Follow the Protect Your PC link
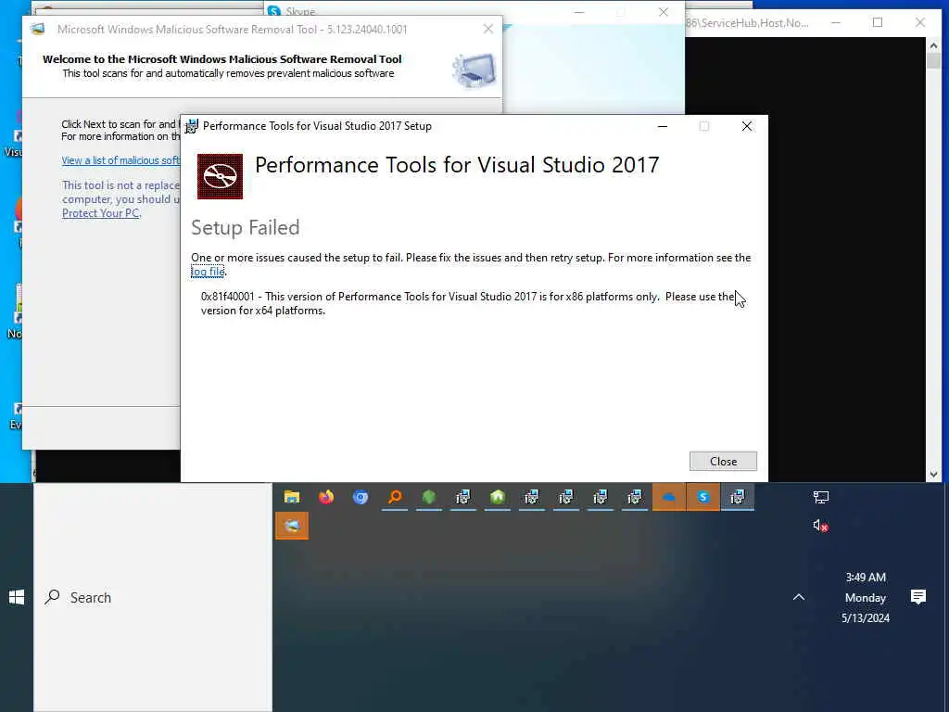 click(100, 213)
